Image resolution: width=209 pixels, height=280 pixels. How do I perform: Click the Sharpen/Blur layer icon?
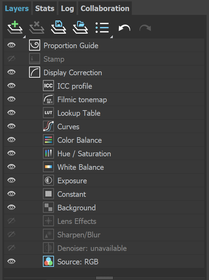point(48,234)
